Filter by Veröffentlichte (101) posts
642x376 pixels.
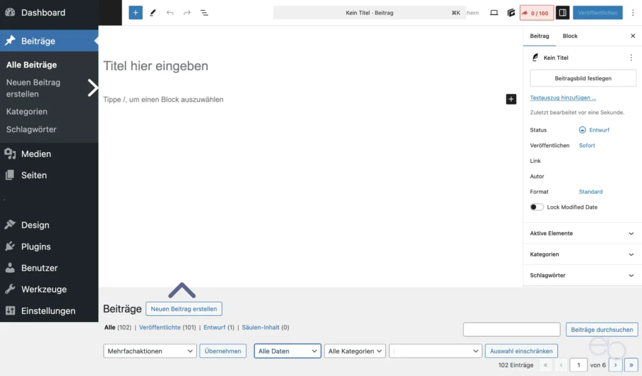pos(167,327)
